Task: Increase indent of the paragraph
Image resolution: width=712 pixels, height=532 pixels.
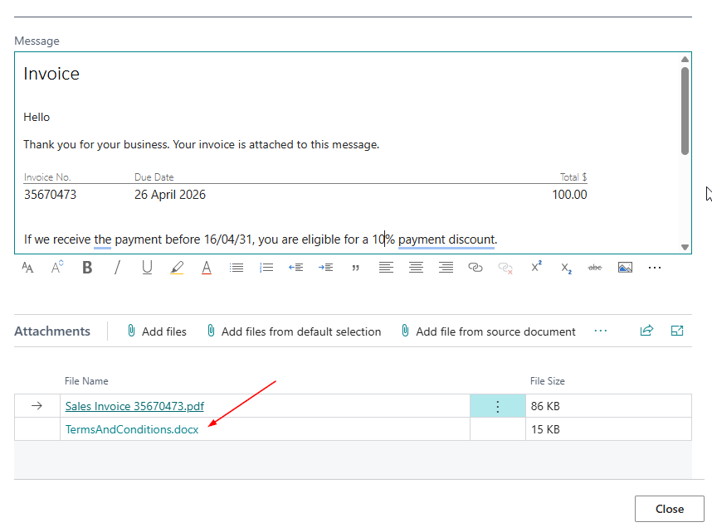Action: pos(326,268)
